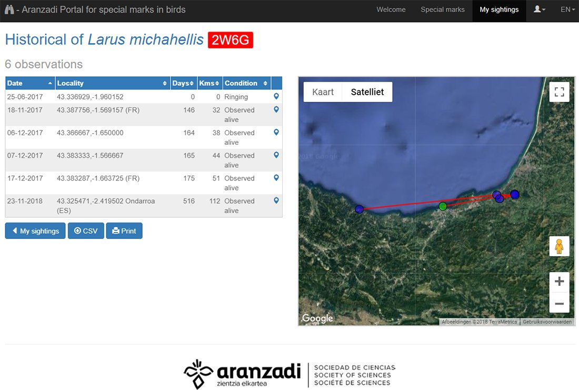Screen dimensions: 579x390
Task: Click the location pin for the 25-06-2017 ringing row
Action: click(x=276, y=97)
